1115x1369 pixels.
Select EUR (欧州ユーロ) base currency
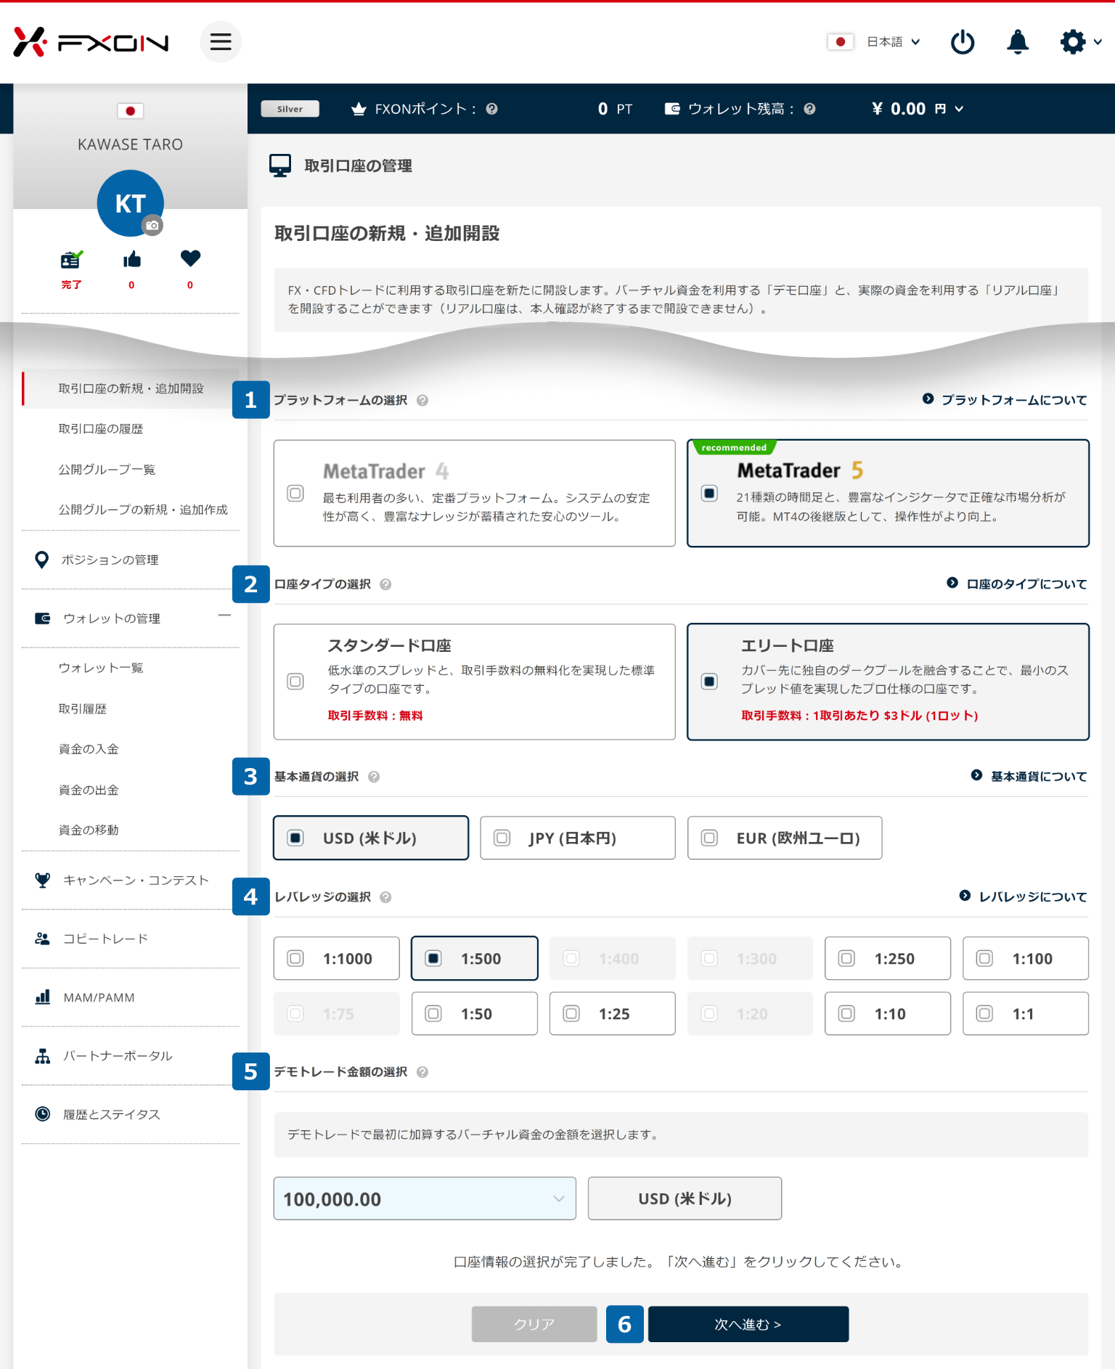tap(785, 838)
